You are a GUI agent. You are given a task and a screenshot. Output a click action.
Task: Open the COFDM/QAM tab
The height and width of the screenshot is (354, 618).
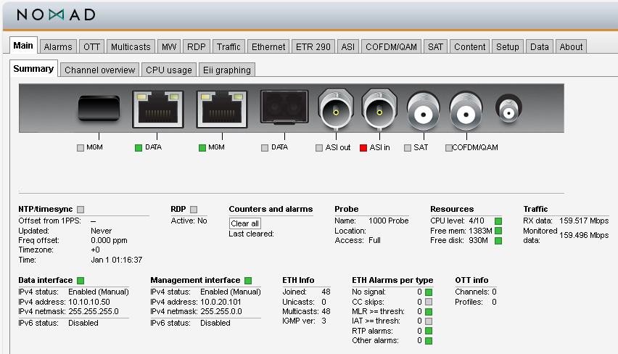(391, 46)
